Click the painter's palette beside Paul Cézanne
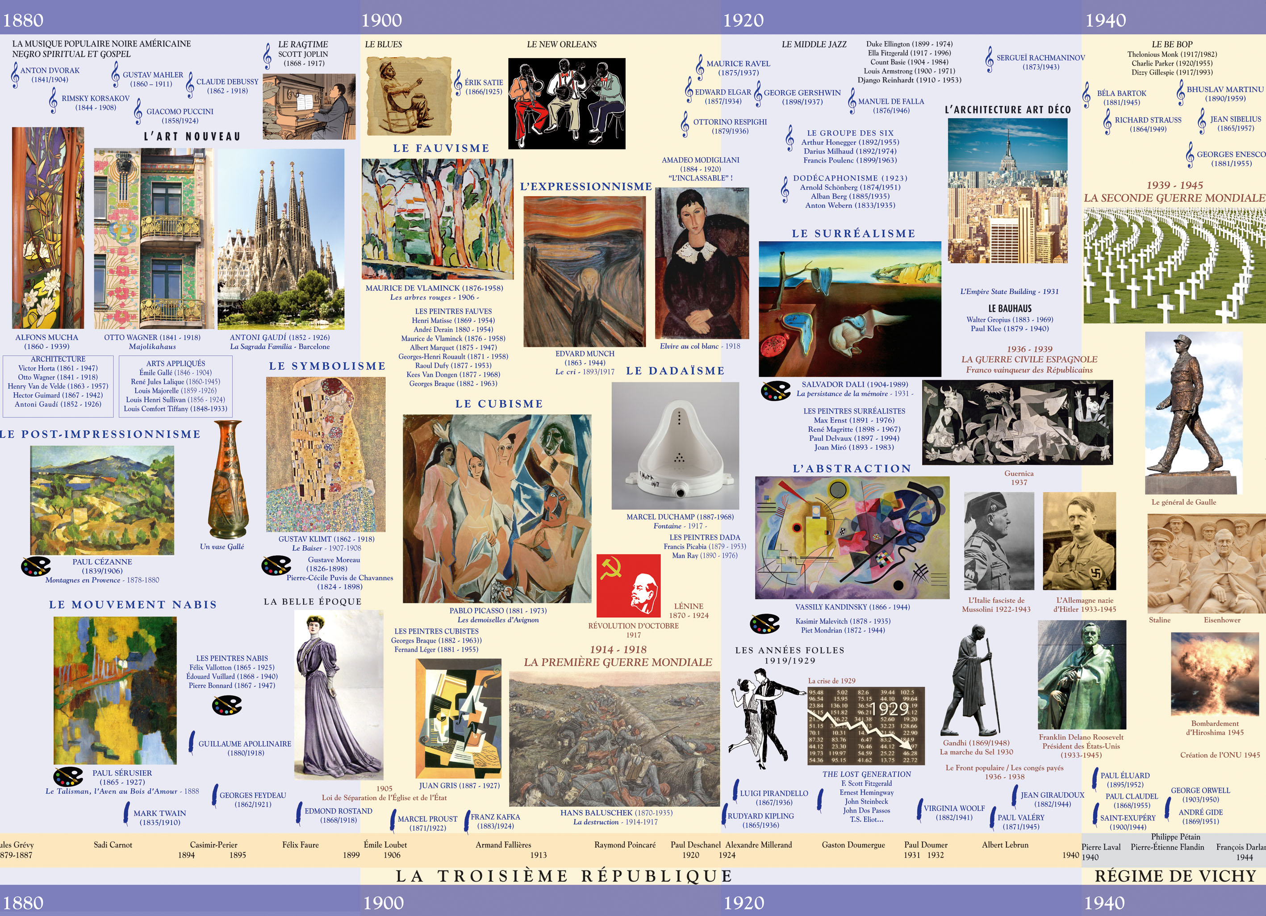 [36, 566]
